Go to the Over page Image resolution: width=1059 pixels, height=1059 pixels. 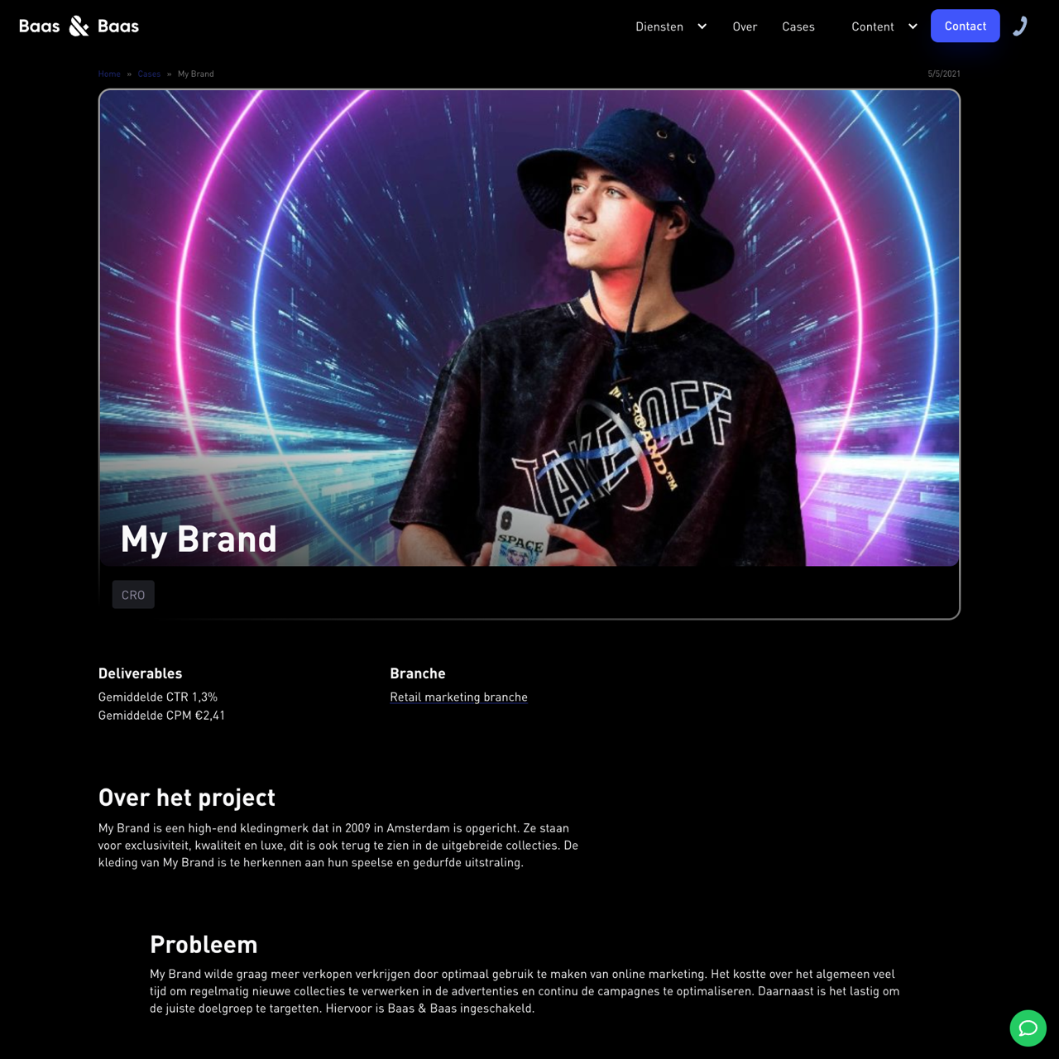click(x=745, y=26)
